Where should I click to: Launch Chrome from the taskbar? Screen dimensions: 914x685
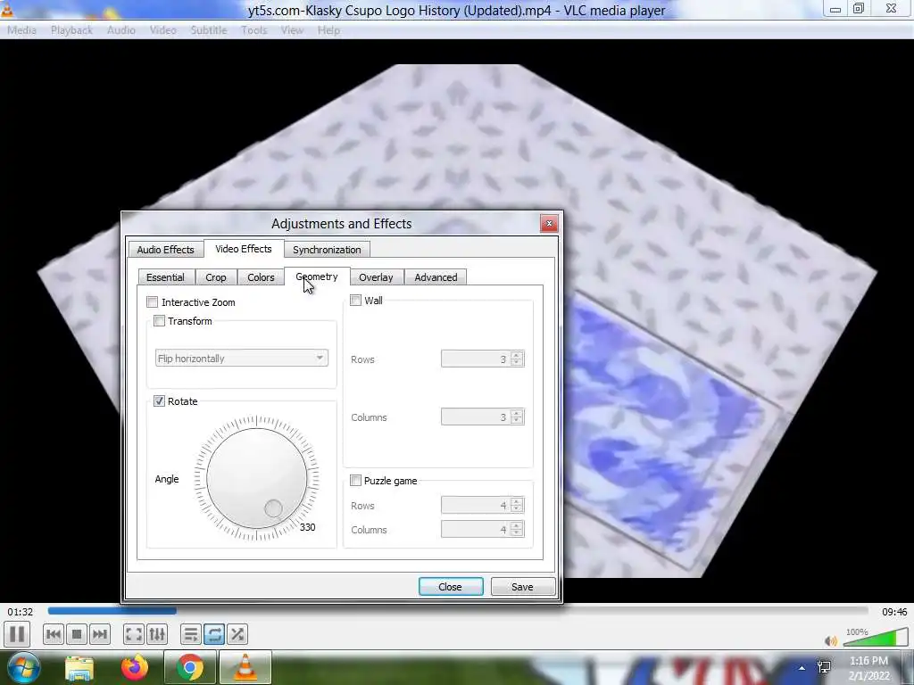(x=190, y=668)
